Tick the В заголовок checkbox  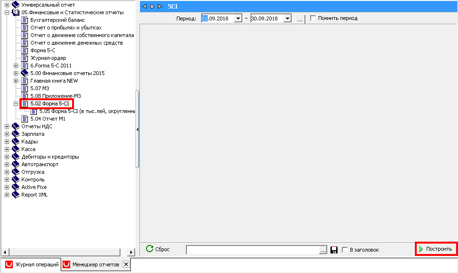coord(345,250)
